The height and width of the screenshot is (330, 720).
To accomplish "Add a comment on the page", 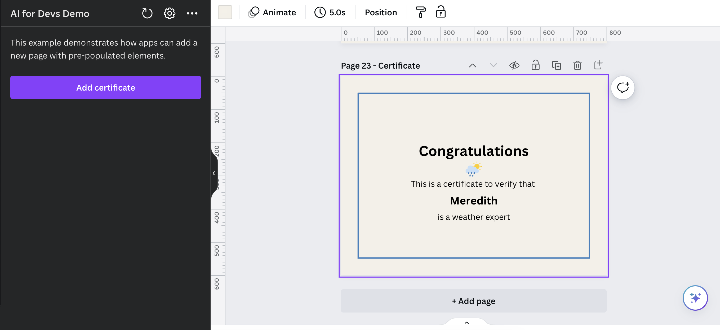I will [x=623, y=87].
